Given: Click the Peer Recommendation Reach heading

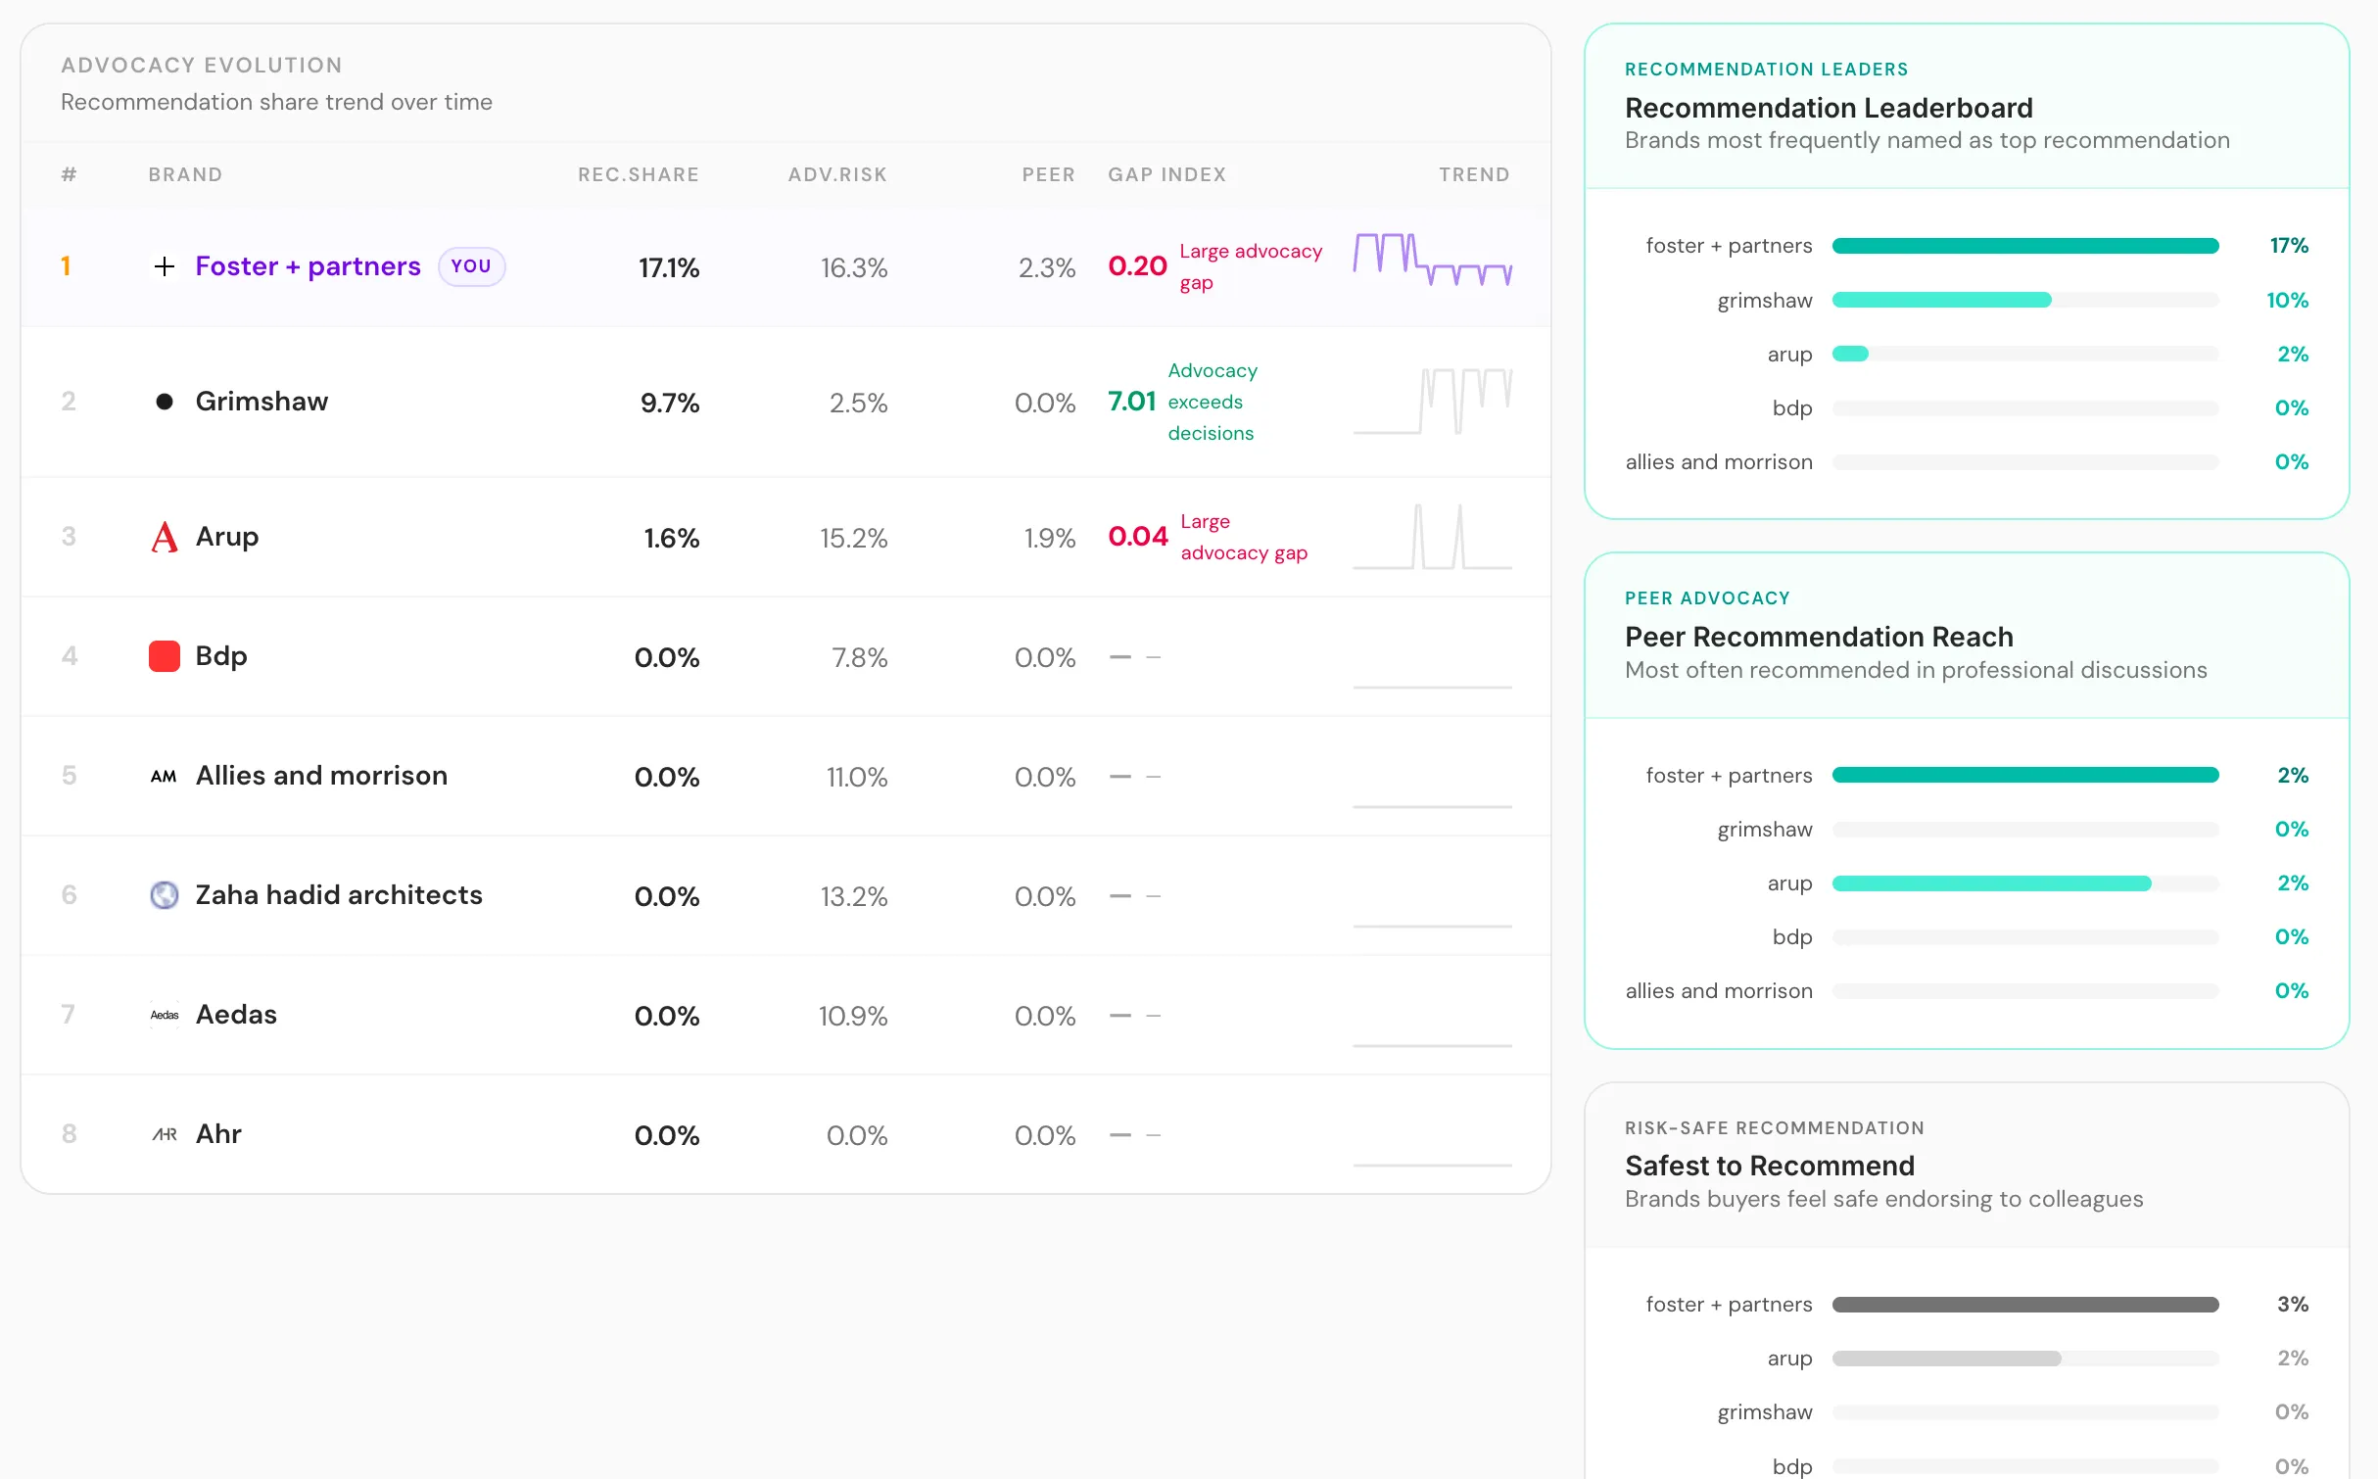Looking at the screenshot, I should pos(1819,637).
